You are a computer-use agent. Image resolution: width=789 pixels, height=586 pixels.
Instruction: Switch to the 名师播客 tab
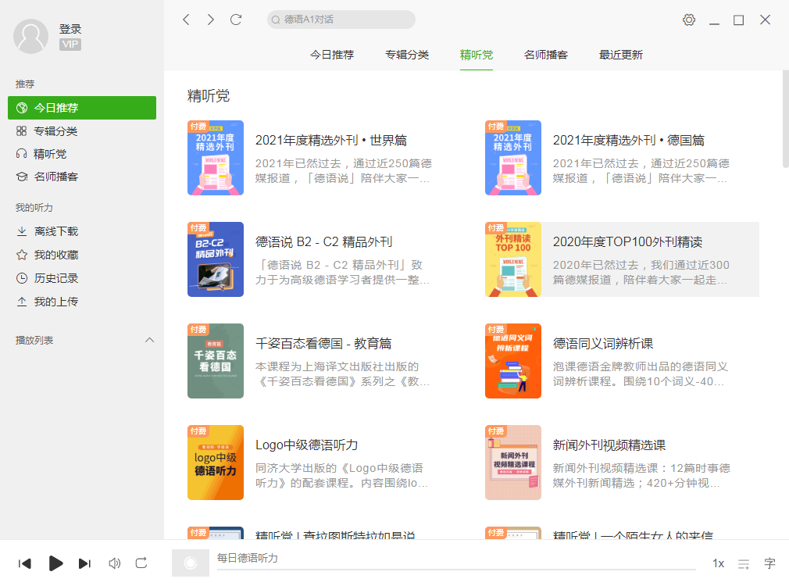coord(546,55)
